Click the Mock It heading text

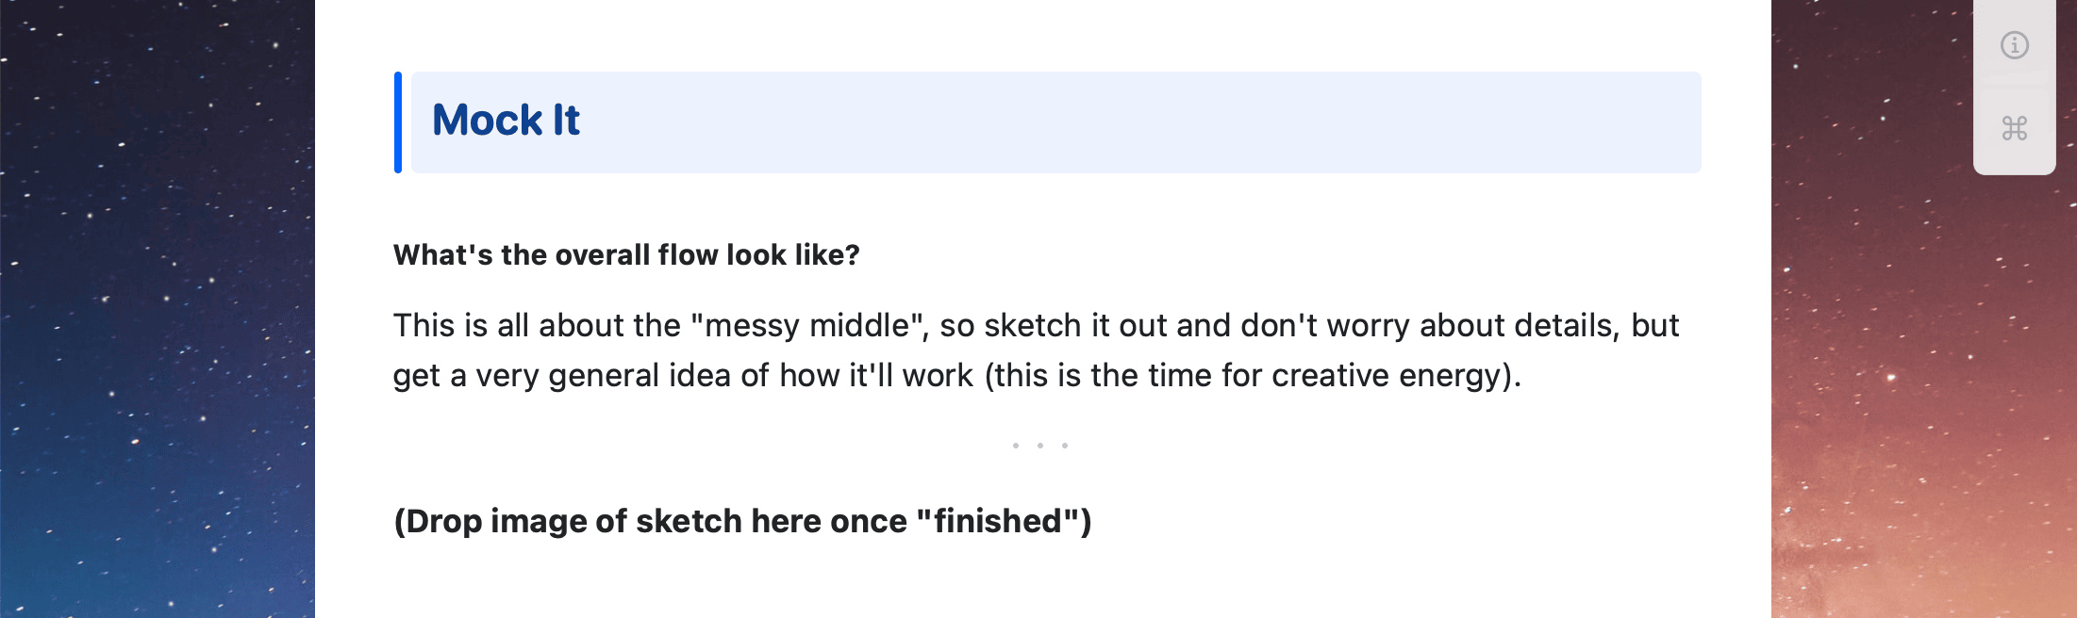click(x=506, y=121)
